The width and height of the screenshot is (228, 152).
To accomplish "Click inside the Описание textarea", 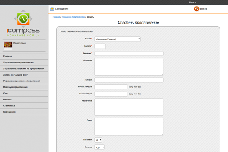I will [x=129, y=67].
